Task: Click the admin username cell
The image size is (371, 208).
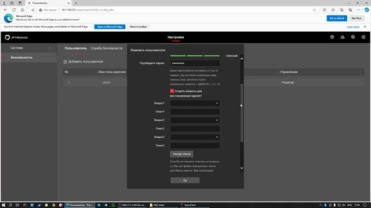Action: pos(107,83)
